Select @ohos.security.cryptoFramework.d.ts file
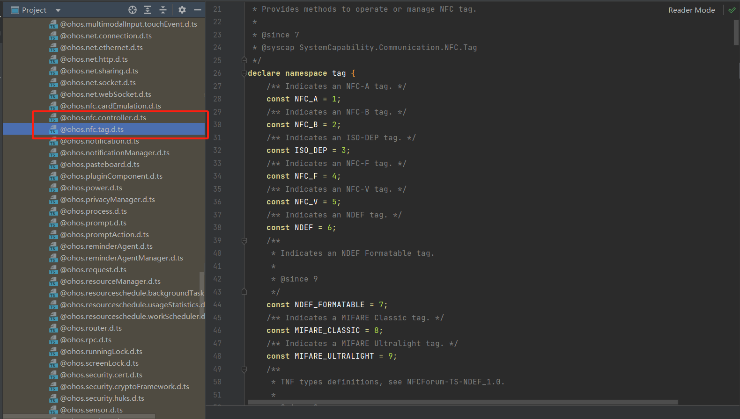This screenshot has height=419, width=740. point(125,386)
